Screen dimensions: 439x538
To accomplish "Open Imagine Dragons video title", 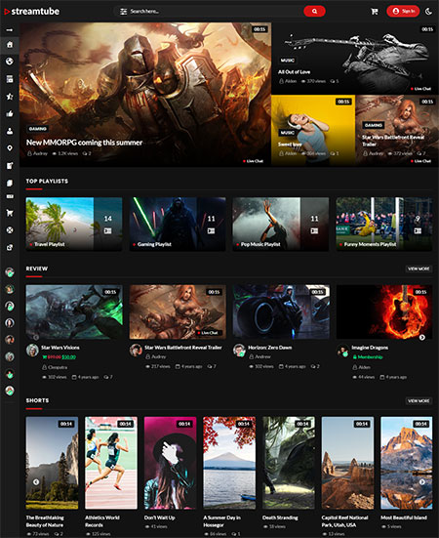I will coord(370,348).
